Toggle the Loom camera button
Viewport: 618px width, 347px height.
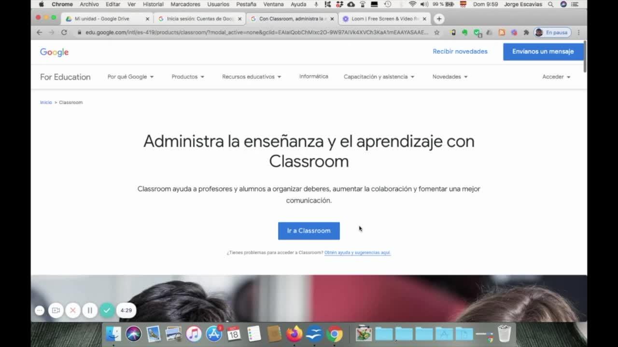tap(56, 310)
